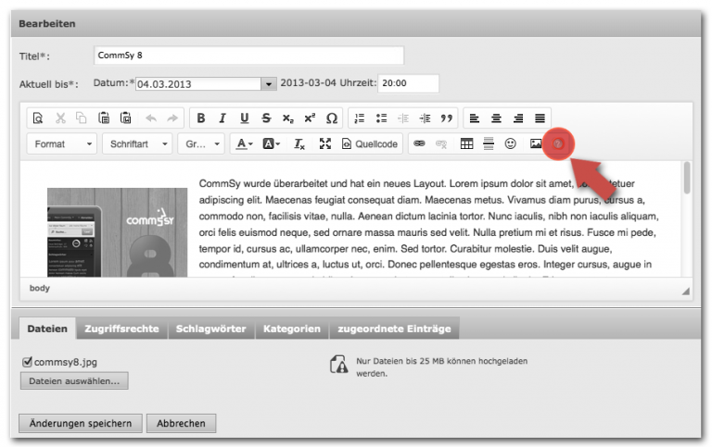This screenshot has height=447, width=712.
Task: Center the text
Action: coord(496,118)
